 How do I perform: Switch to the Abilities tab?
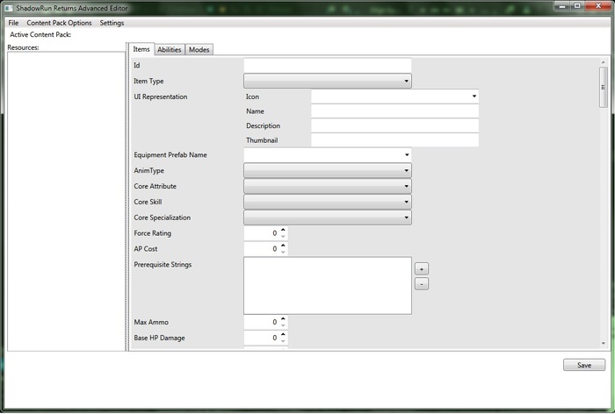pyautogui.click(x=170, y=50)
